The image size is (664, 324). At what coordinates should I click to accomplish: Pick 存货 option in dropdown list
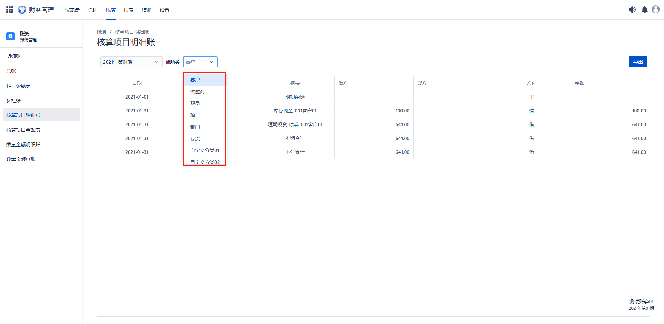[x=195, y=139]
